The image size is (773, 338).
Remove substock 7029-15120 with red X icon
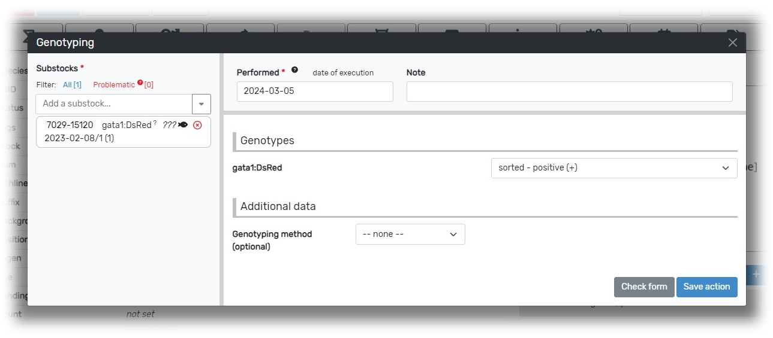[197, 125]
